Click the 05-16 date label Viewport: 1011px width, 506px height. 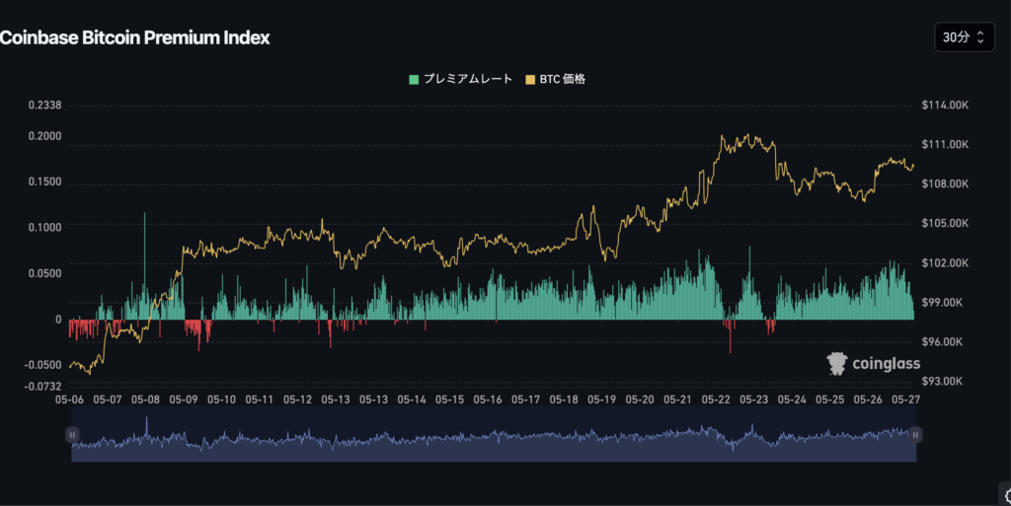(x=488, y=399)
